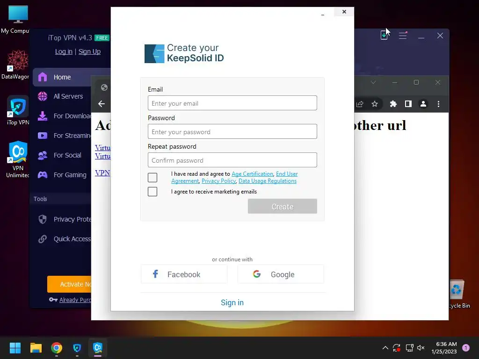
Task: Open the Windows Start menu
Action: click(x=15, y=348)
